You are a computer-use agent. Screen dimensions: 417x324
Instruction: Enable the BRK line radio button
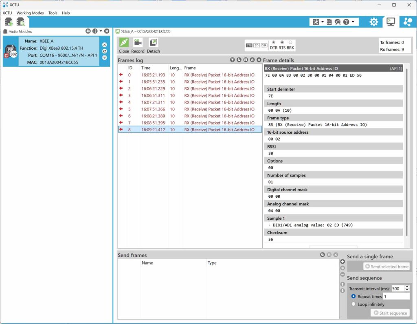pyautogui.click(x=290, y=42)
